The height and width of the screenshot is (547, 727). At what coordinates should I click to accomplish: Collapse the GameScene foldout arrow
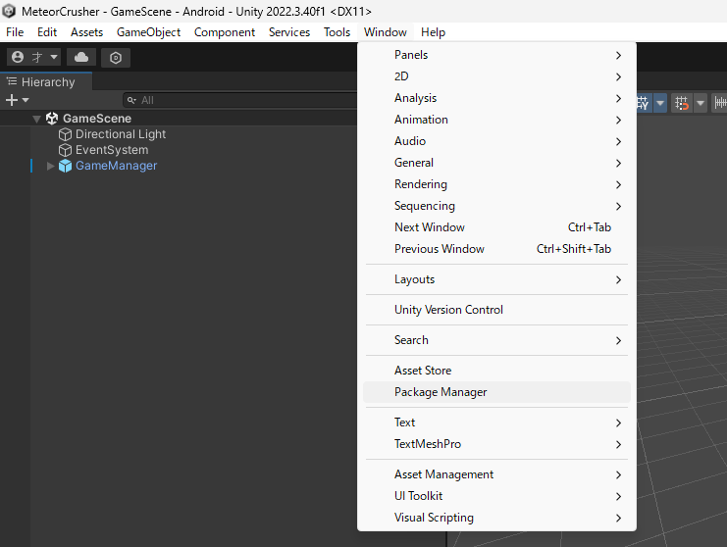pos(36,119)
